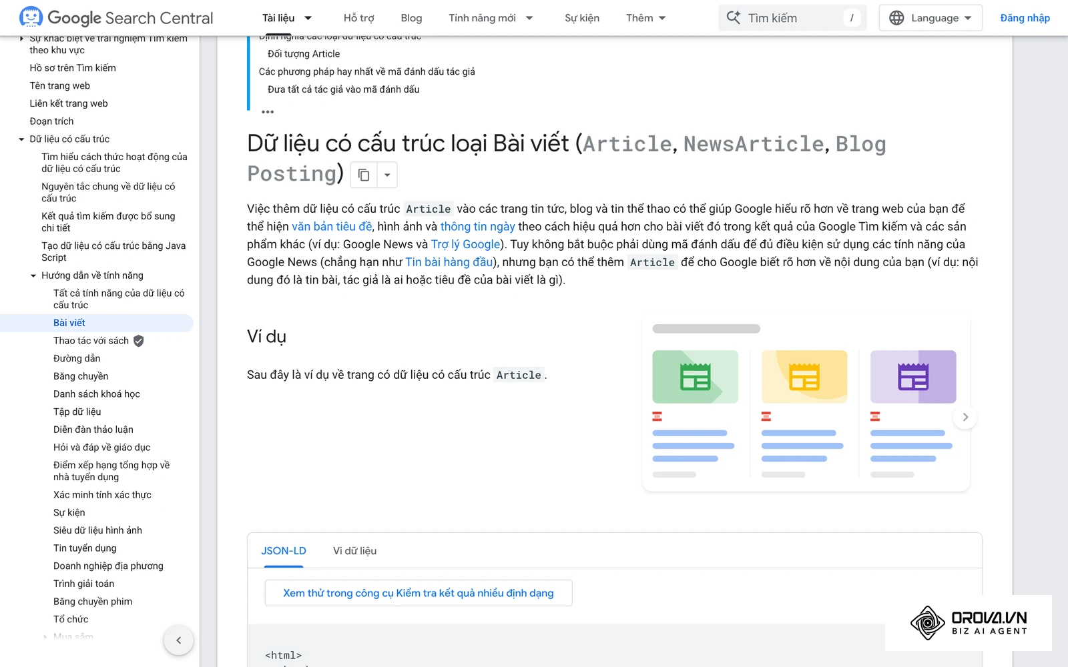The height and width of the screenshot is (667, 1068).
Task: Open Băng chuyền sidebar item
Action: 81,376
